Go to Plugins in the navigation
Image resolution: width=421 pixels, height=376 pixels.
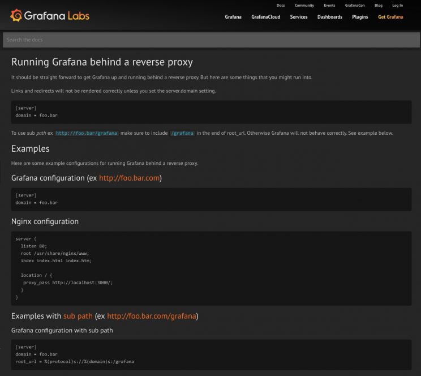tap(360, 17)
